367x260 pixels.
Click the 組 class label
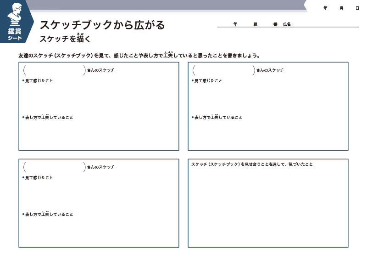pyautogui.click(x=255, y=24)
